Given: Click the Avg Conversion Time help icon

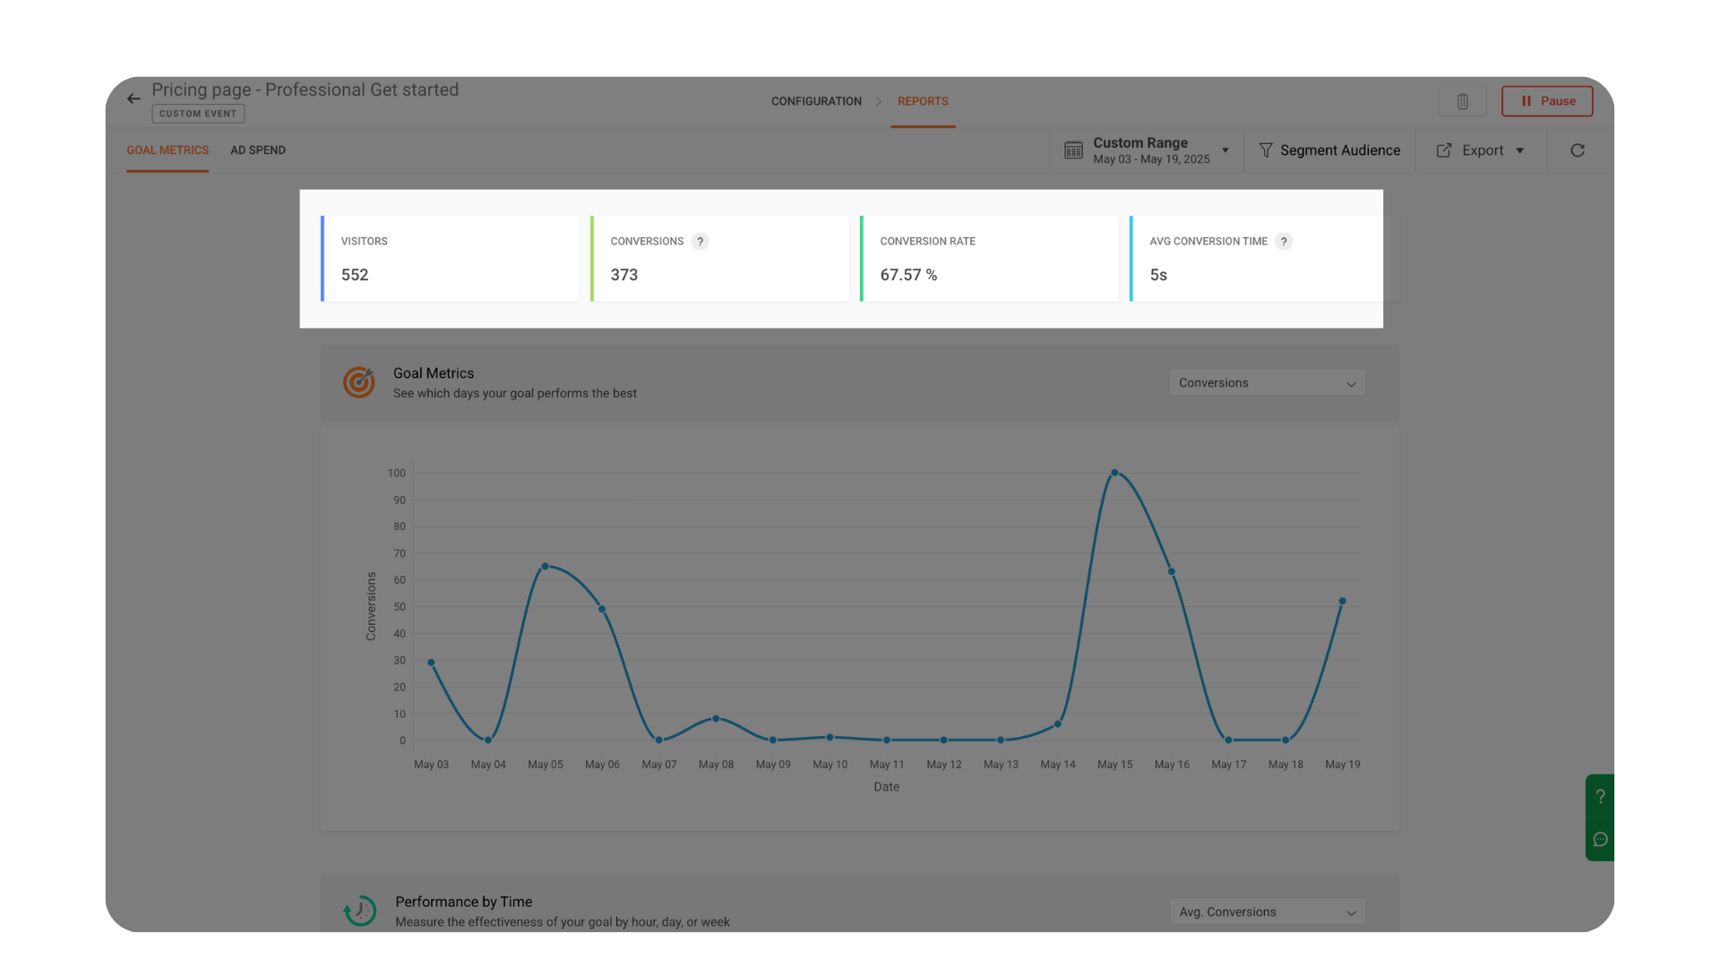Looking at the screenshot, I should click(1284, 242).
